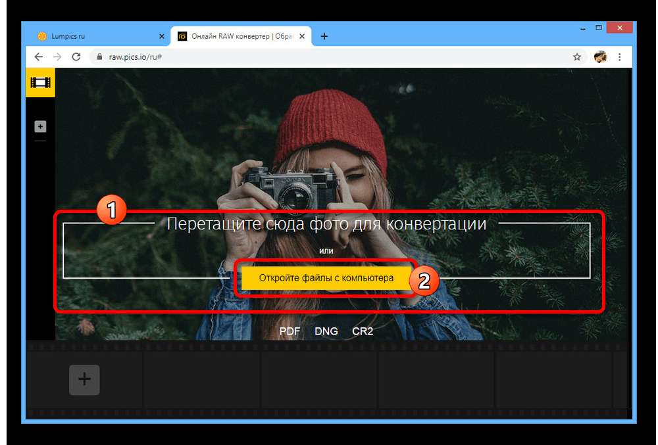Bookmark this page with the star icon

pyautogui.click(x=577, y=57)
